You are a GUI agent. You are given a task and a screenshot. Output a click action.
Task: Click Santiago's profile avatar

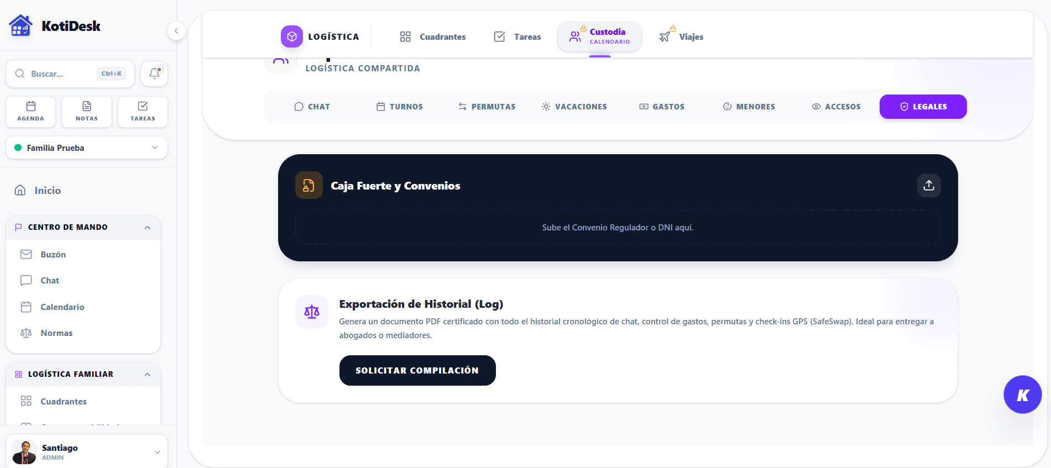tap(24, 452)
